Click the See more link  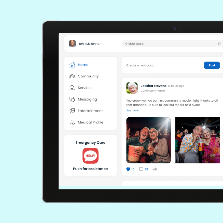pyautogui.click(x=132, y=110)
